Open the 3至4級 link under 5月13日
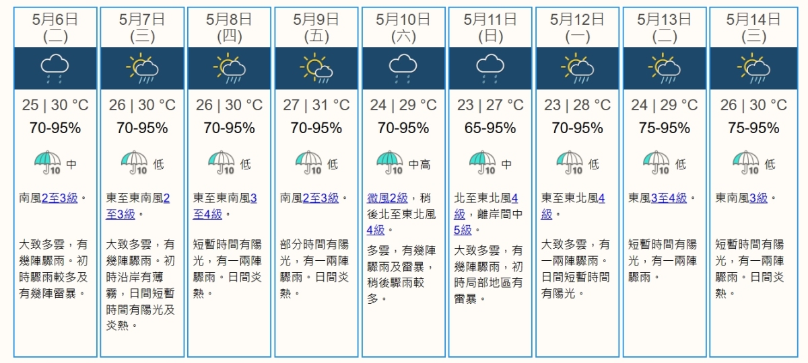 669,198
